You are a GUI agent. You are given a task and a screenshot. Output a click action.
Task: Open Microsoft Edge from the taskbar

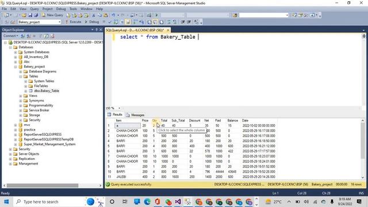(x=147, y=202)
